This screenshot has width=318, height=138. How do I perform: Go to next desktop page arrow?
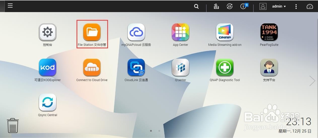[312, 81]
